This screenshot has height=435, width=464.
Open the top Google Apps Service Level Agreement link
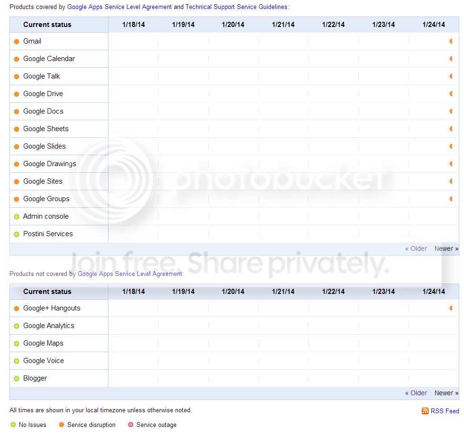(x=119, y=7)
